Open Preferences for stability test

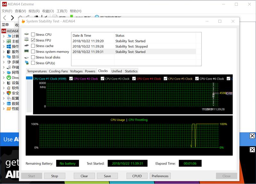tap(160, 176)
